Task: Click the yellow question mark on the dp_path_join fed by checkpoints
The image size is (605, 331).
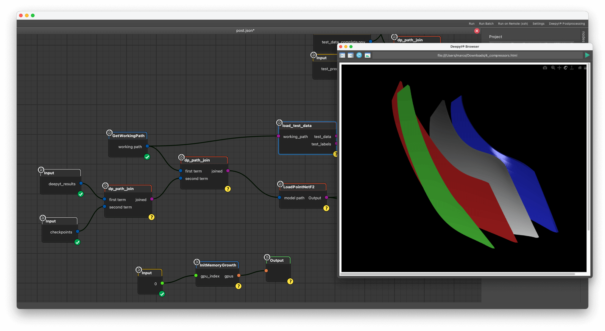Action: (152, 217)
